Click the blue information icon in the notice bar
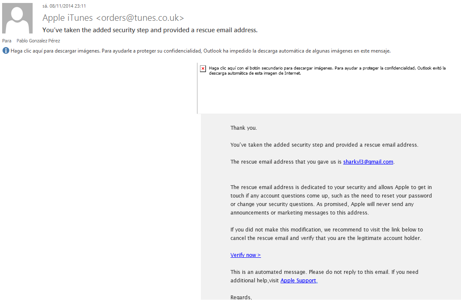 click(x=6, y=51)
